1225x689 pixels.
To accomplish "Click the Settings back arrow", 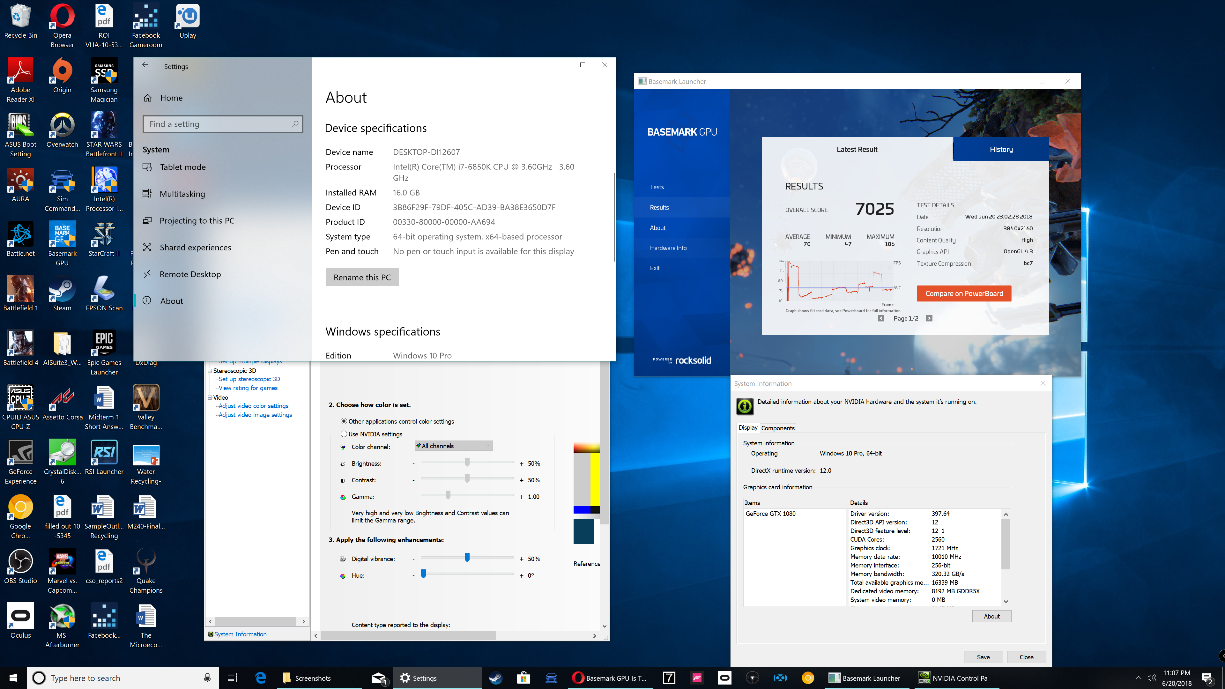I will coord(145,65).
